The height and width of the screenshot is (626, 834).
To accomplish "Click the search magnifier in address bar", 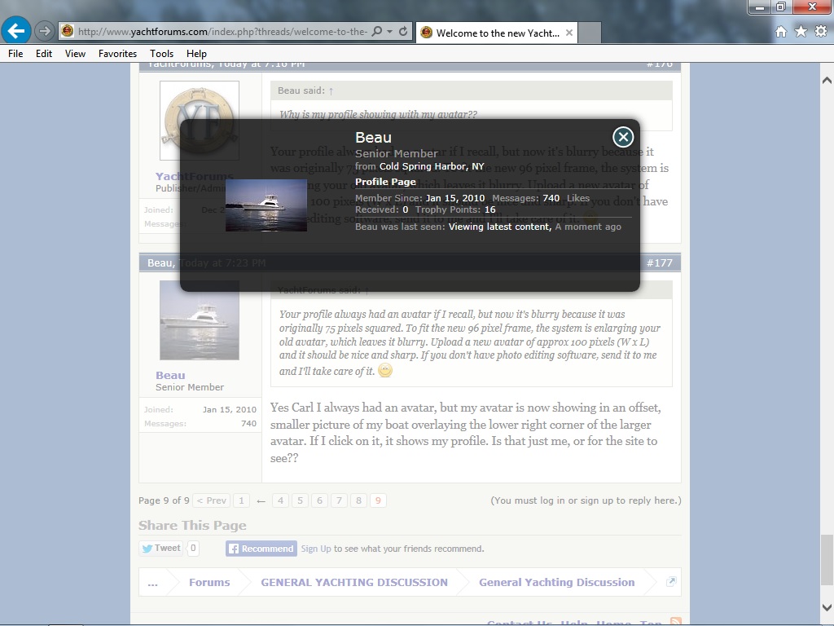I will pyautogui.click(x=376, y=32).
